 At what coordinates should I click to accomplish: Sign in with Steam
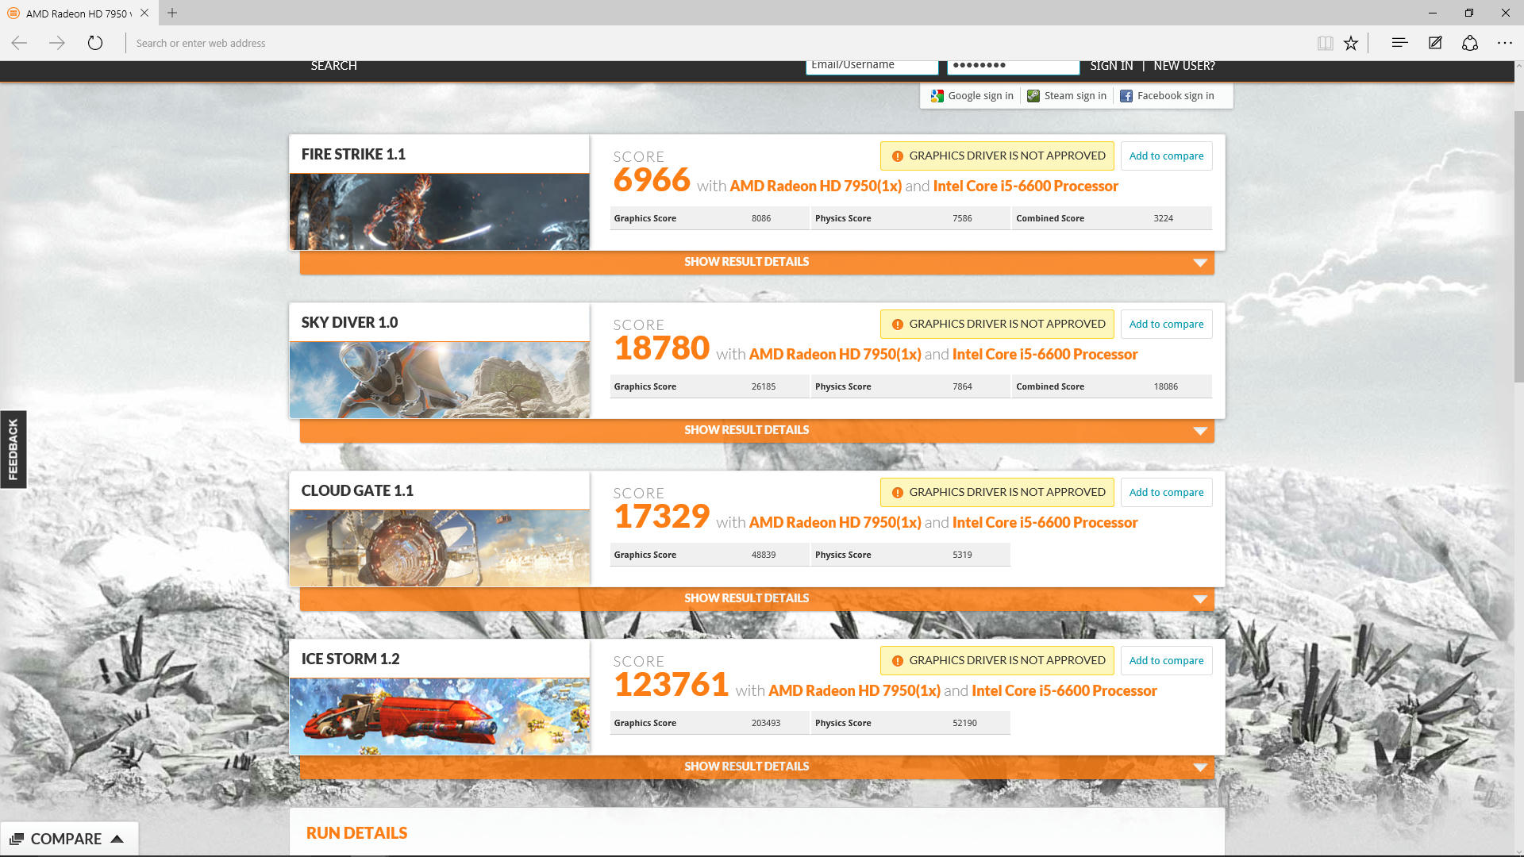(x=1067, y=96)
